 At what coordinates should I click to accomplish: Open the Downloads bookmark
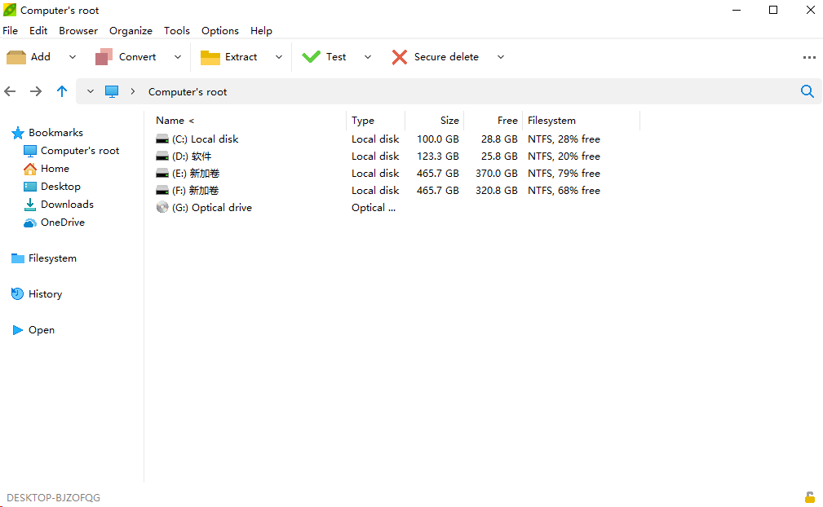coord(64,204)
